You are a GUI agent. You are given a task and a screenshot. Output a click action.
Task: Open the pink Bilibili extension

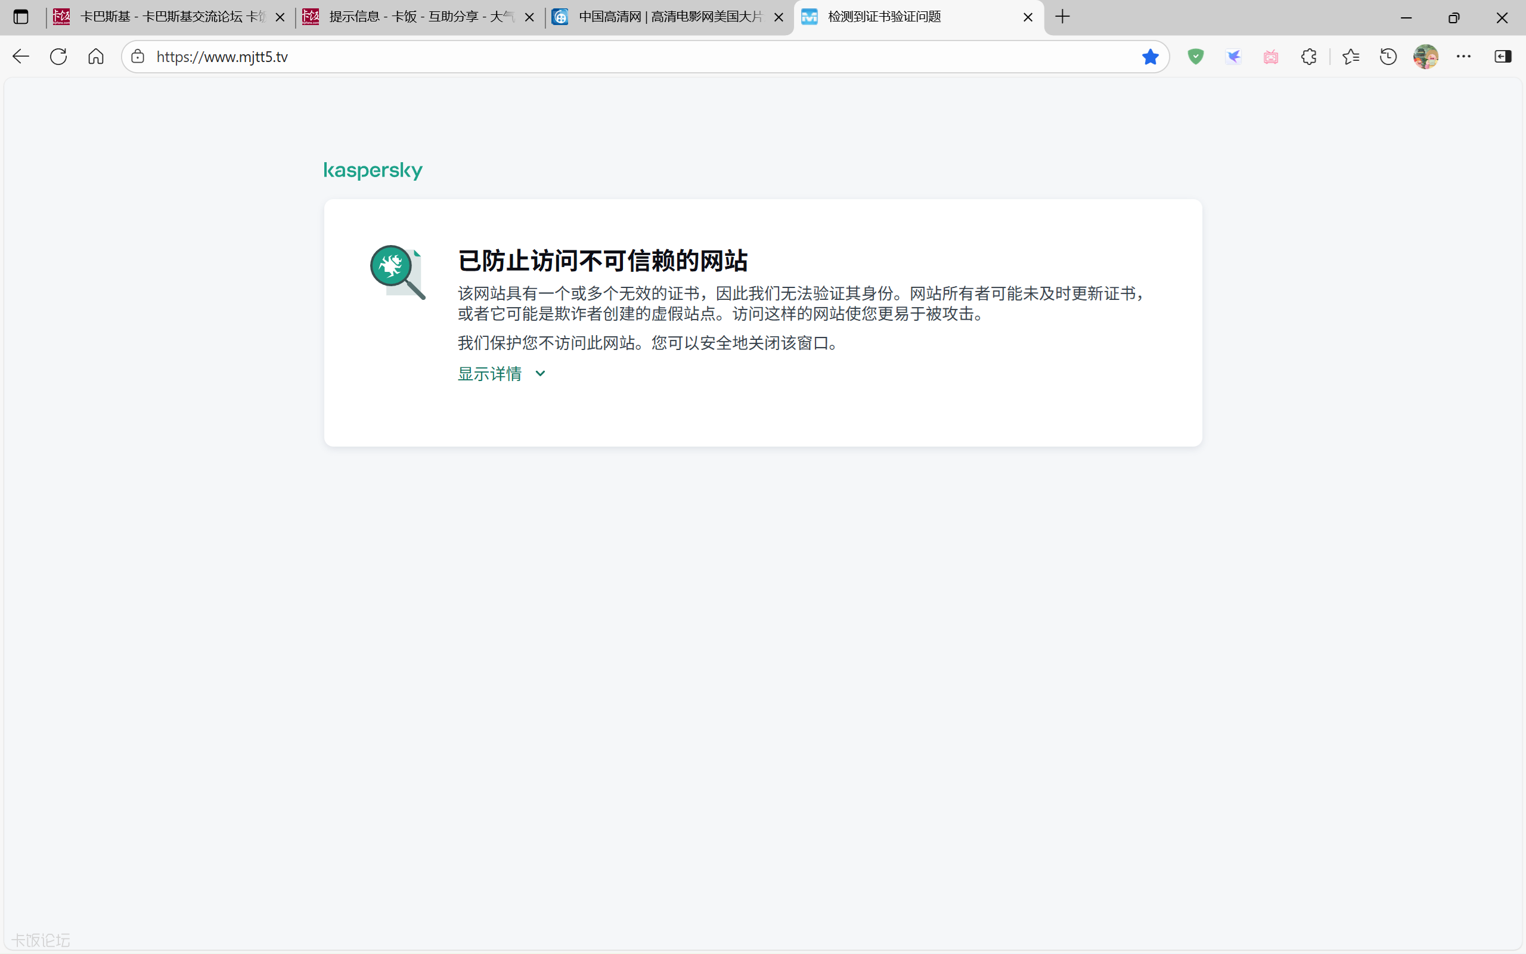pos(1271,56)
